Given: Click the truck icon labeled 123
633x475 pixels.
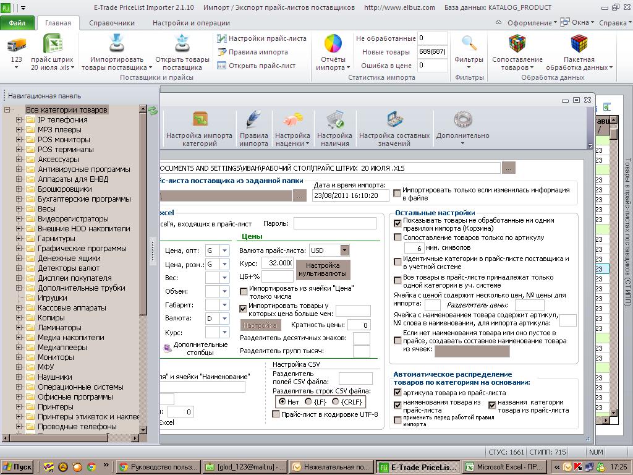Looking at the screenshot, I should click(17, 44).
